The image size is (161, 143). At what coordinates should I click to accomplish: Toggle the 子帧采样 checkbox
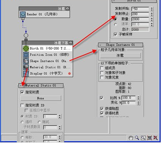(115, 34)
